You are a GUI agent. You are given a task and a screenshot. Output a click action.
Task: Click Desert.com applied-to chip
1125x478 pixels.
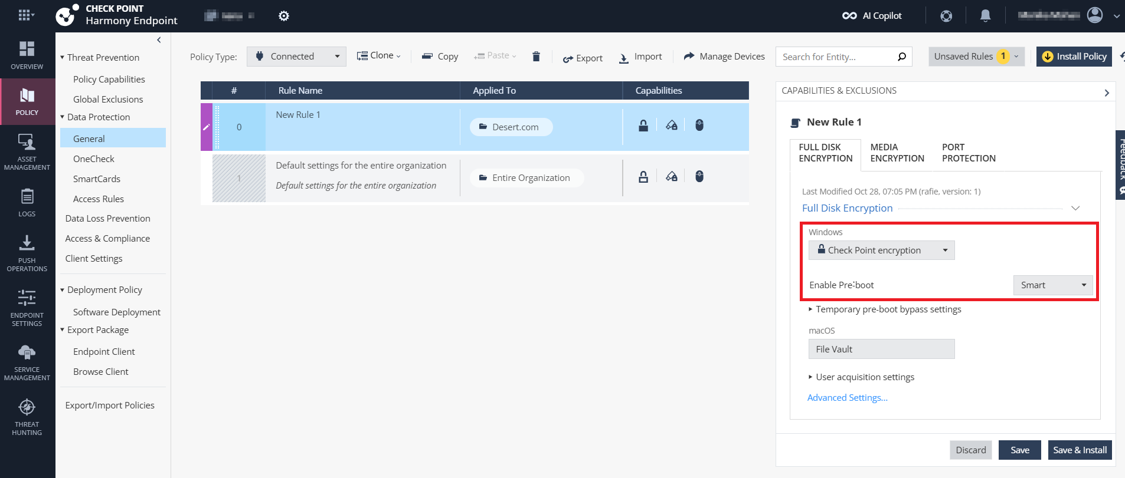tap(511, 127)
